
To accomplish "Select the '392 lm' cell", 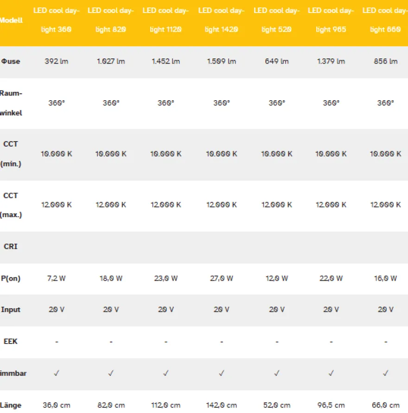I will (56, 61).
